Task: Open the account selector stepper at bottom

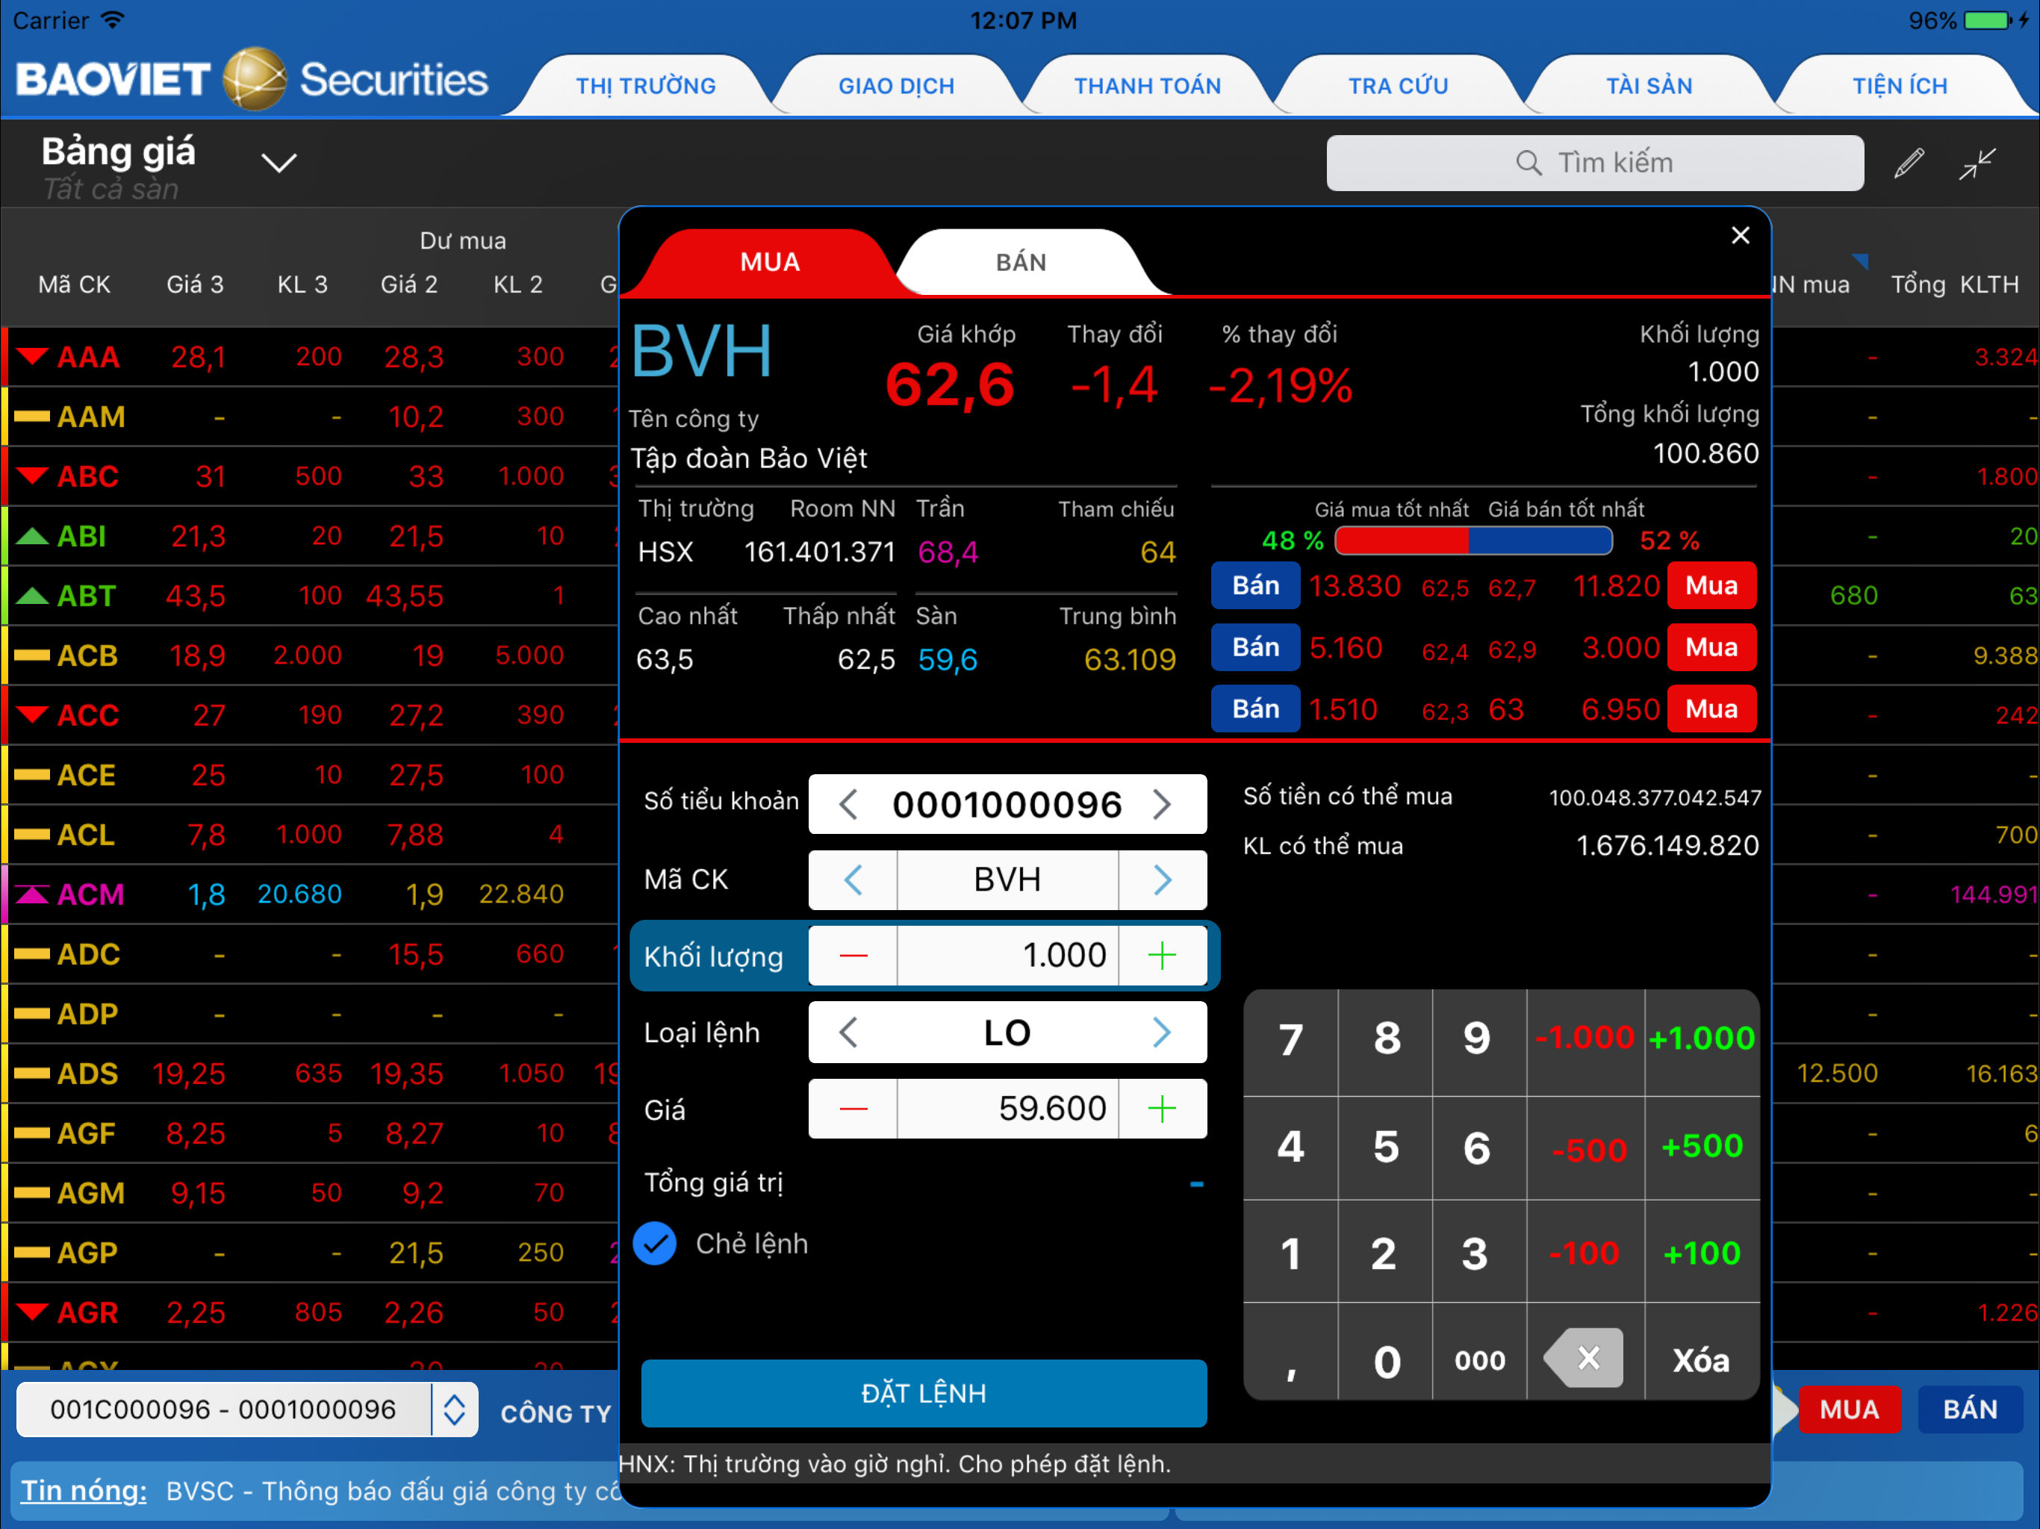Action: 454,1409
